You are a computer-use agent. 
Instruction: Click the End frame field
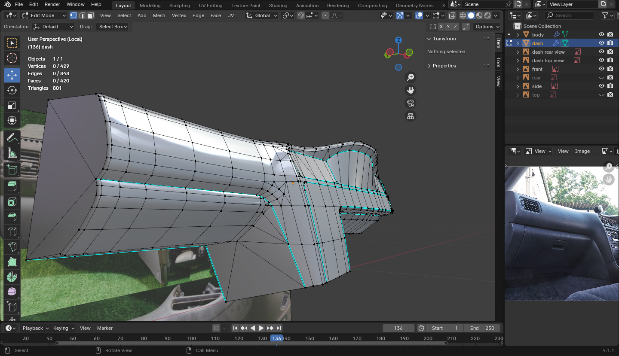pos(482,328)
